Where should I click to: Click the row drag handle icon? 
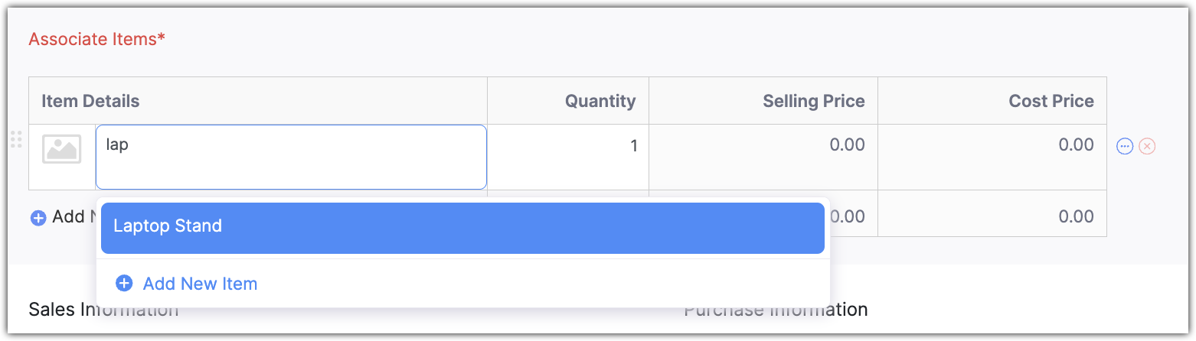pos(15,139)
